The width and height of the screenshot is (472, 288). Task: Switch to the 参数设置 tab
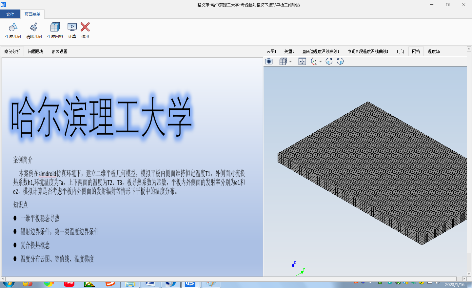[59, 51]
